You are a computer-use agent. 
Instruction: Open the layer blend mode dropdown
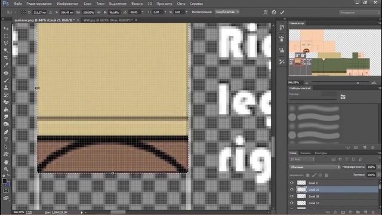315,167
